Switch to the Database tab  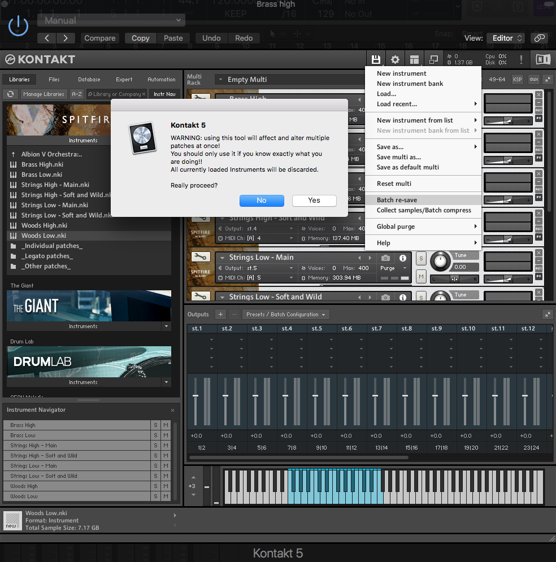[x=89, y=80]
